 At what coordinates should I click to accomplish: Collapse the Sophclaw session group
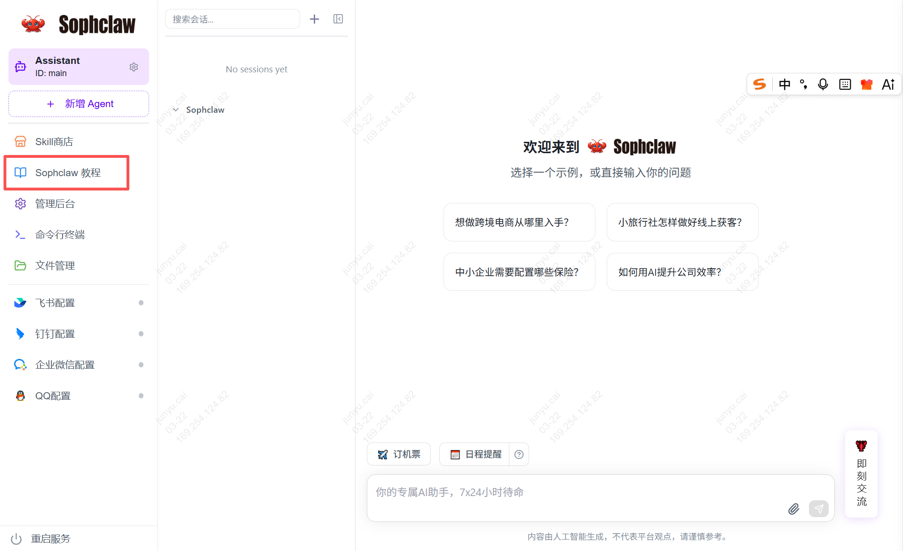(x=176, y=110)
